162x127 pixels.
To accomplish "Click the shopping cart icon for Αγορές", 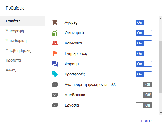I will [x=55, y=22].
